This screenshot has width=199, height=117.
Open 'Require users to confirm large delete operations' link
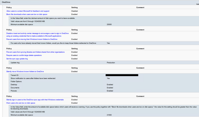point(24,55)
